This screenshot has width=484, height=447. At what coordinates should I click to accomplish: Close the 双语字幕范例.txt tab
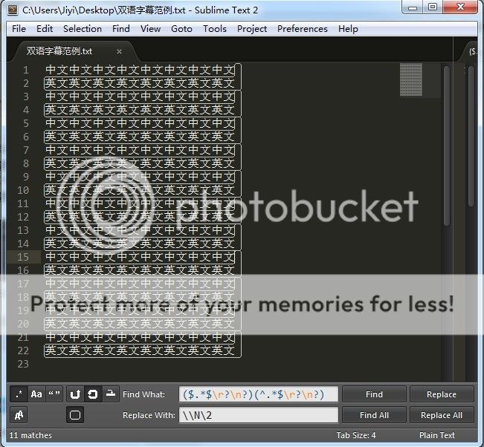(119, 51)
